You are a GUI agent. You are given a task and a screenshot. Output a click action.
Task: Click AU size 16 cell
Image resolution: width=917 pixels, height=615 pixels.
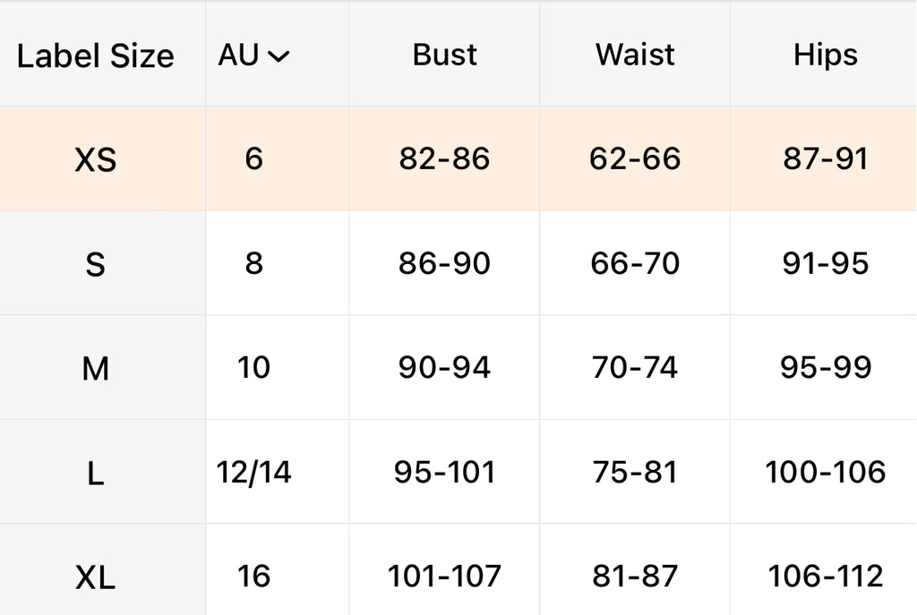(253, 577)
